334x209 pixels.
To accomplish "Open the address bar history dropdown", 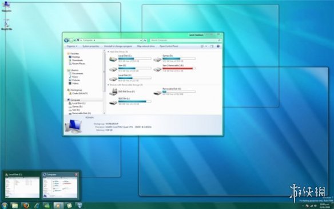I will (x=141, y=40).
